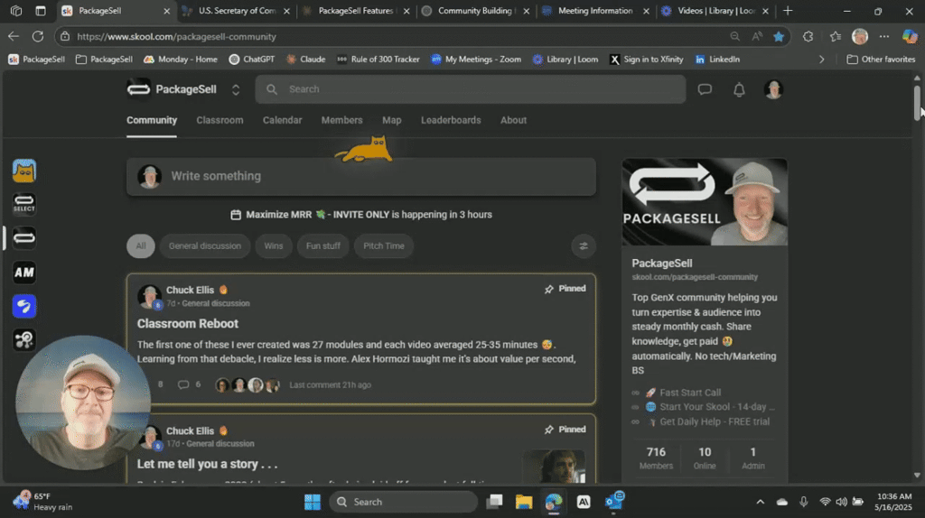The height and width of the screenshot is (518, 925).
Task: Open the PackageSell bookmarks folder
Action: 104,60
